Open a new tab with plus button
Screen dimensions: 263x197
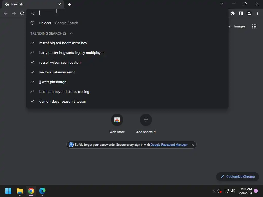[x=69, y=4]
